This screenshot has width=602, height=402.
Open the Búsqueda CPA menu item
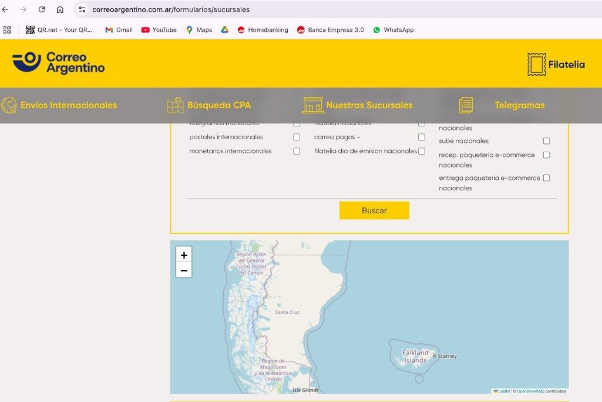[x=218, y=105]
